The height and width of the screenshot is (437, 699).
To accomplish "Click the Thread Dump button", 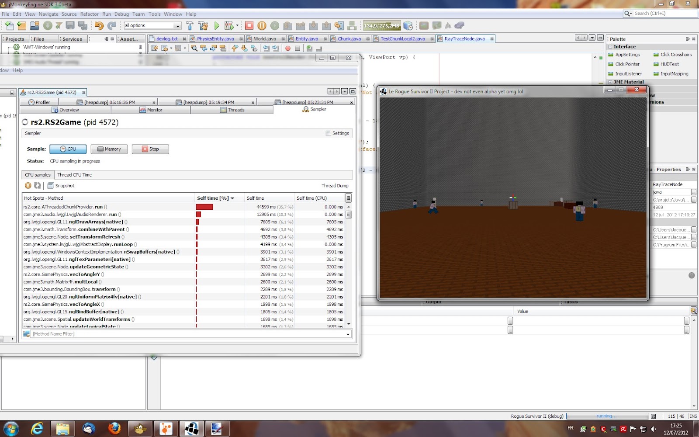I will pyautogui.click(x=335, y=186).
